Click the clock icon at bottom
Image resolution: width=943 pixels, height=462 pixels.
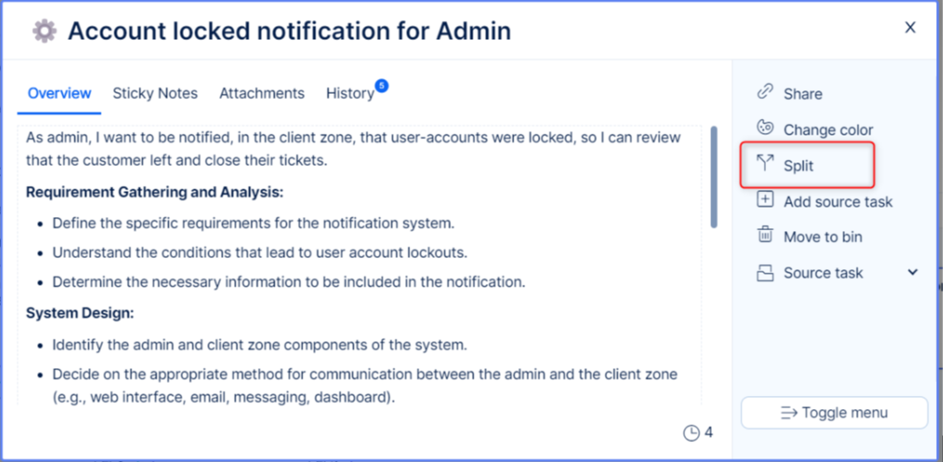(691, 432)
